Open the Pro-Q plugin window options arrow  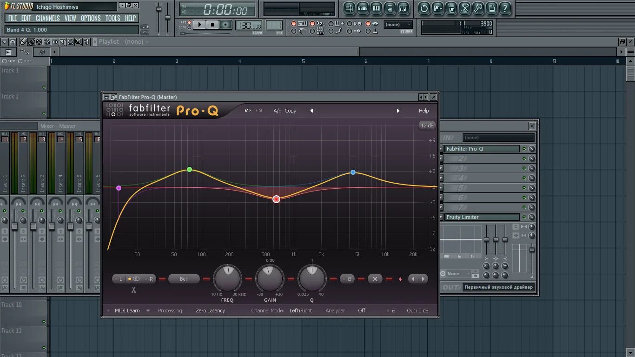(x=106, y=97)
